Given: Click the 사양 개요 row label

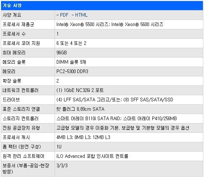Looking at the screenshot, I should (x=12, y=15).
